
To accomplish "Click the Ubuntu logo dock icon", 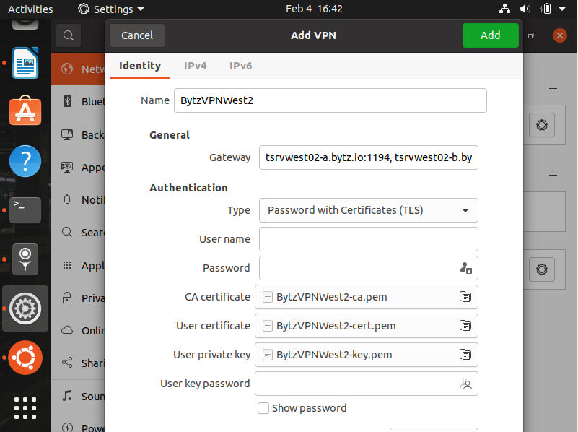I will tap(25, 358).
